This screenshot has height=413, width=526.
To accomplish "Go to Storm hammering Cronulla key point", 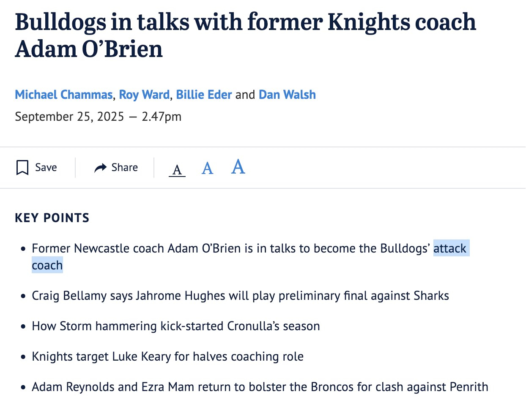I will (176, 326).
